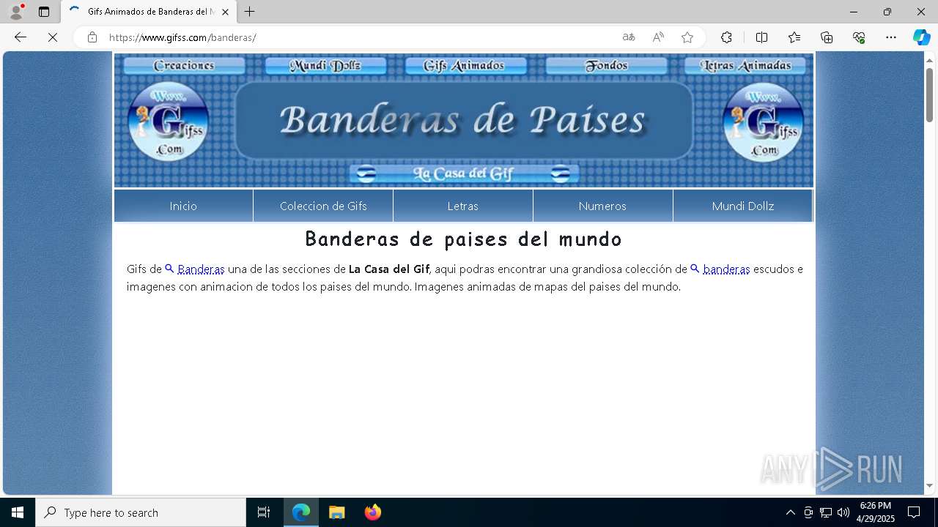Show hidden tray icons
The width and height of the screenshot is (938, 527).
pos(790,512)
